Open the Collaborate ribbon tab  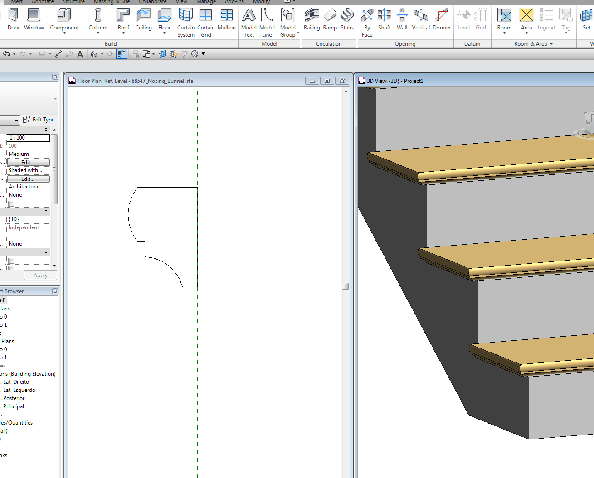coord(152,2)
